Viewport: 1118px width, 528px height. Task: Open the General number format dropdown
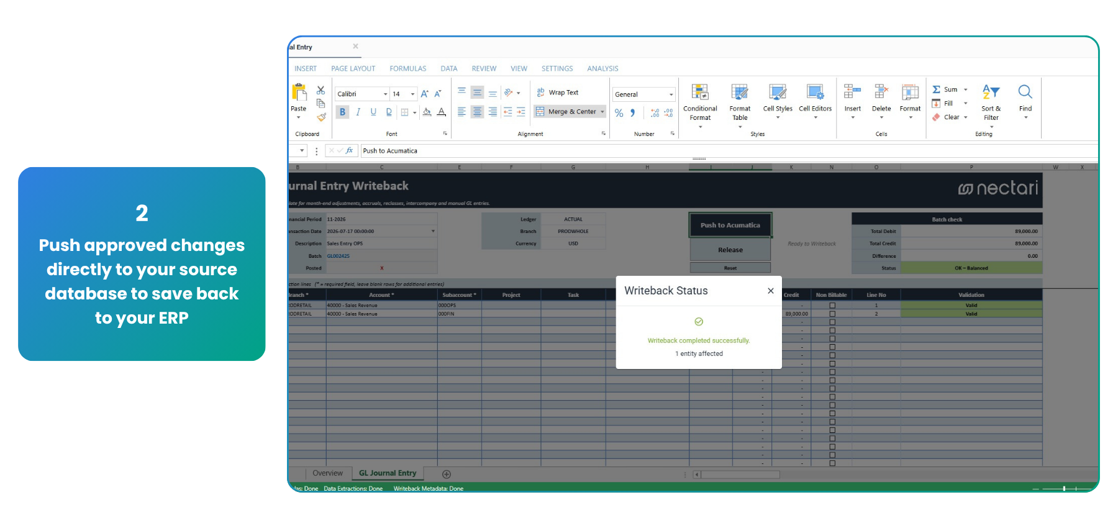[671, 94]
